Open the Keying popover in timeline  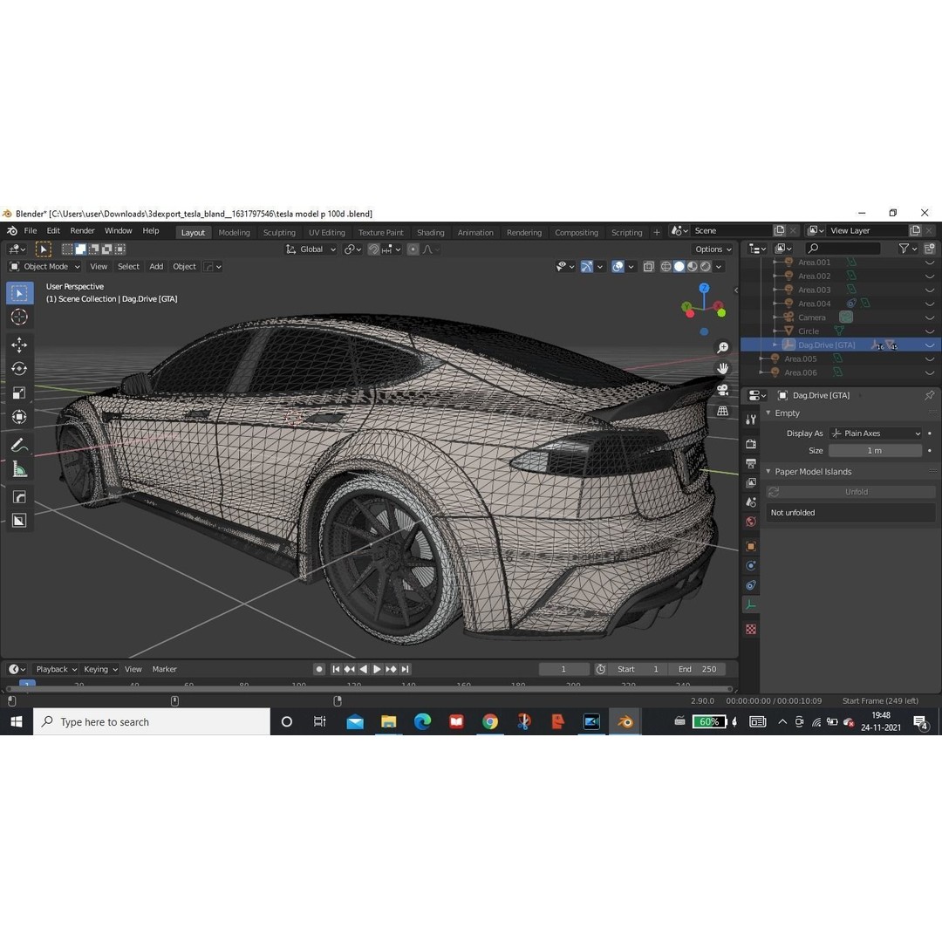100,669
